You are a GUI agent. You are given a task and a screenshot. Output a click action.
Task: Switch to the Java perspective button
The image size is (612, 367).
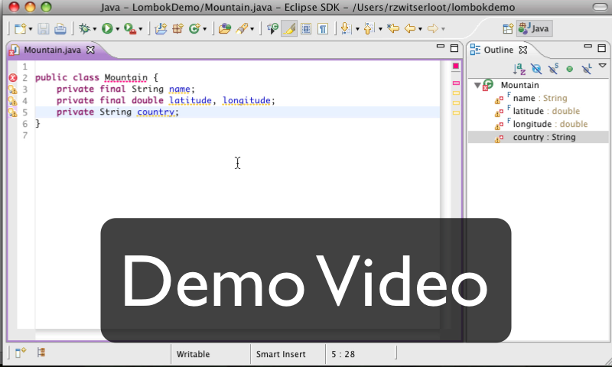[x=534, y=29]
